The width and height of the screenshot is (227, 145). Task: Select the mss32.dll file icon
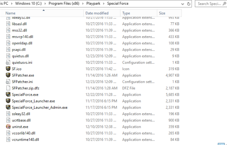click(x=8, y=30)
